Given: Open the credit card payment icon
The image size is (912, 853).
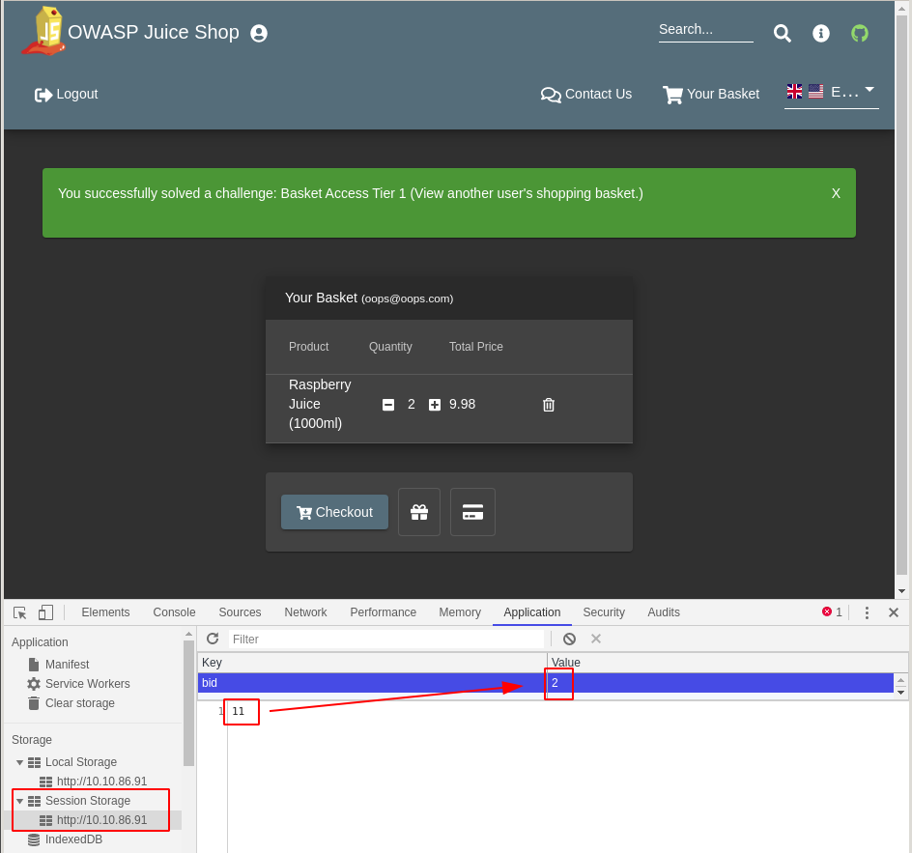Looking at the screenshot, I should tap(472, 512).
